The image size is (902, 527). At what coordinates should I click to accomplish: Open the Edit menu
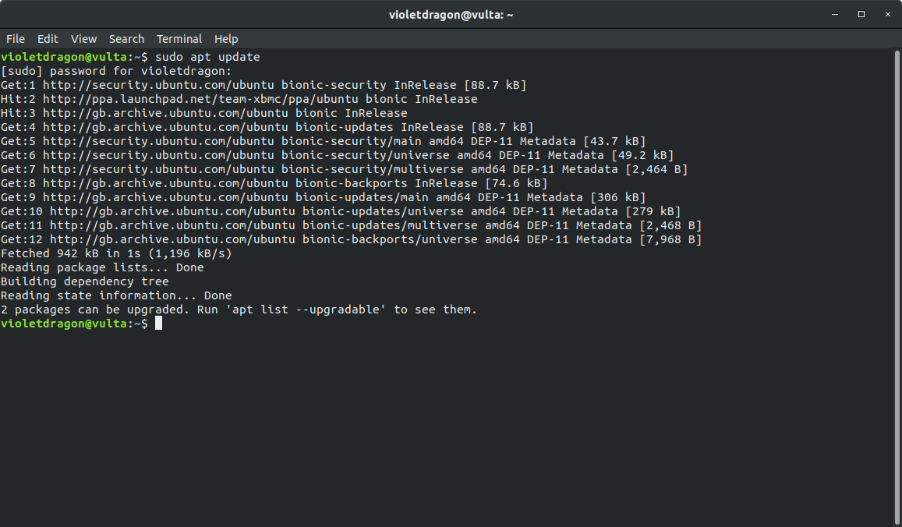48,38
